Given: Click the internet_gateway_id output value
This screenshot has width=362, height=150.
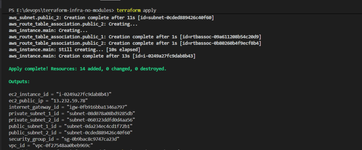Looking at the screenshot, I should 97,107.
